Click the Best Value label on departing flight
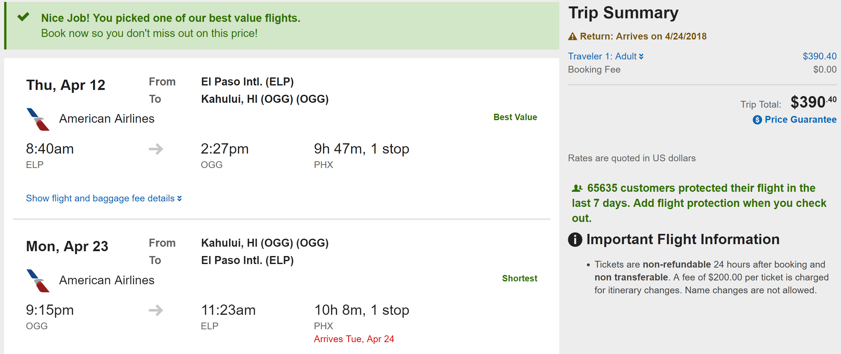The width and height of the screenshot is (841, 354). coord(515,117)
